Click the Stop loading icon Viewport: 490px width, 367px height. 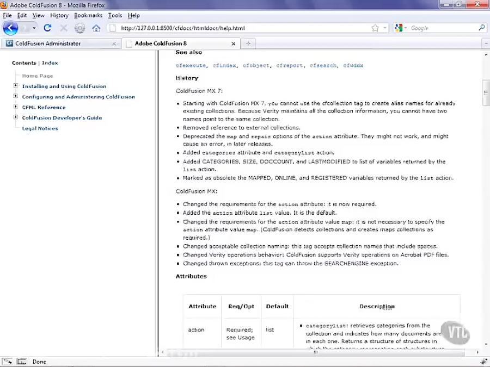62,28
